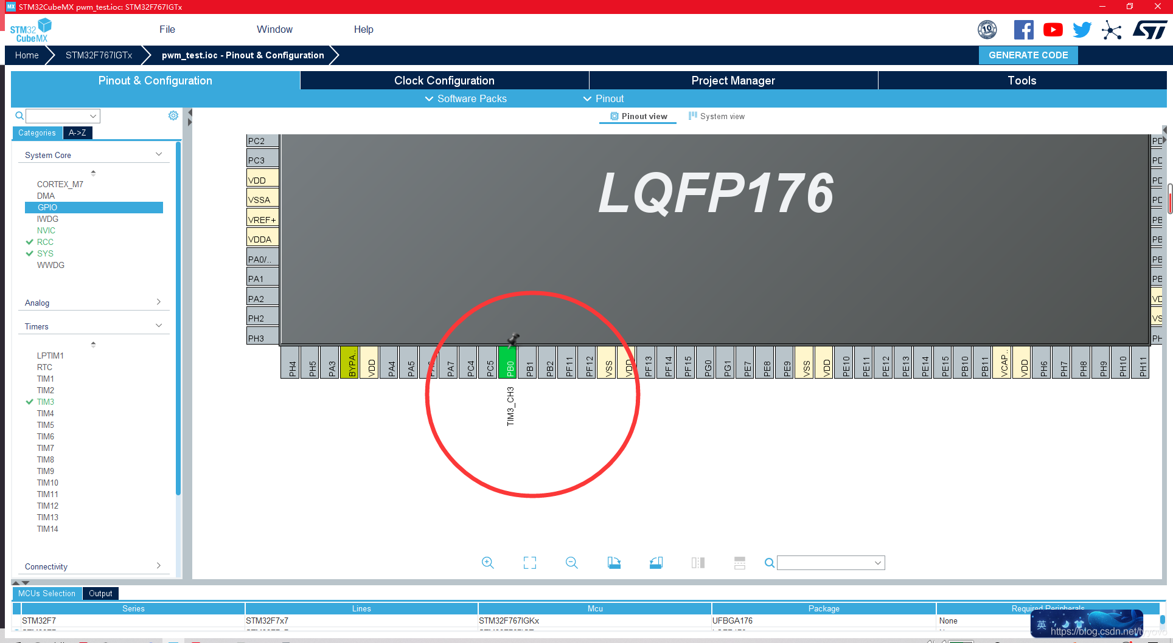Click the zoom out magnifier icon
Viewport: 1173px width, 643px height.
[x=571, y=563]
